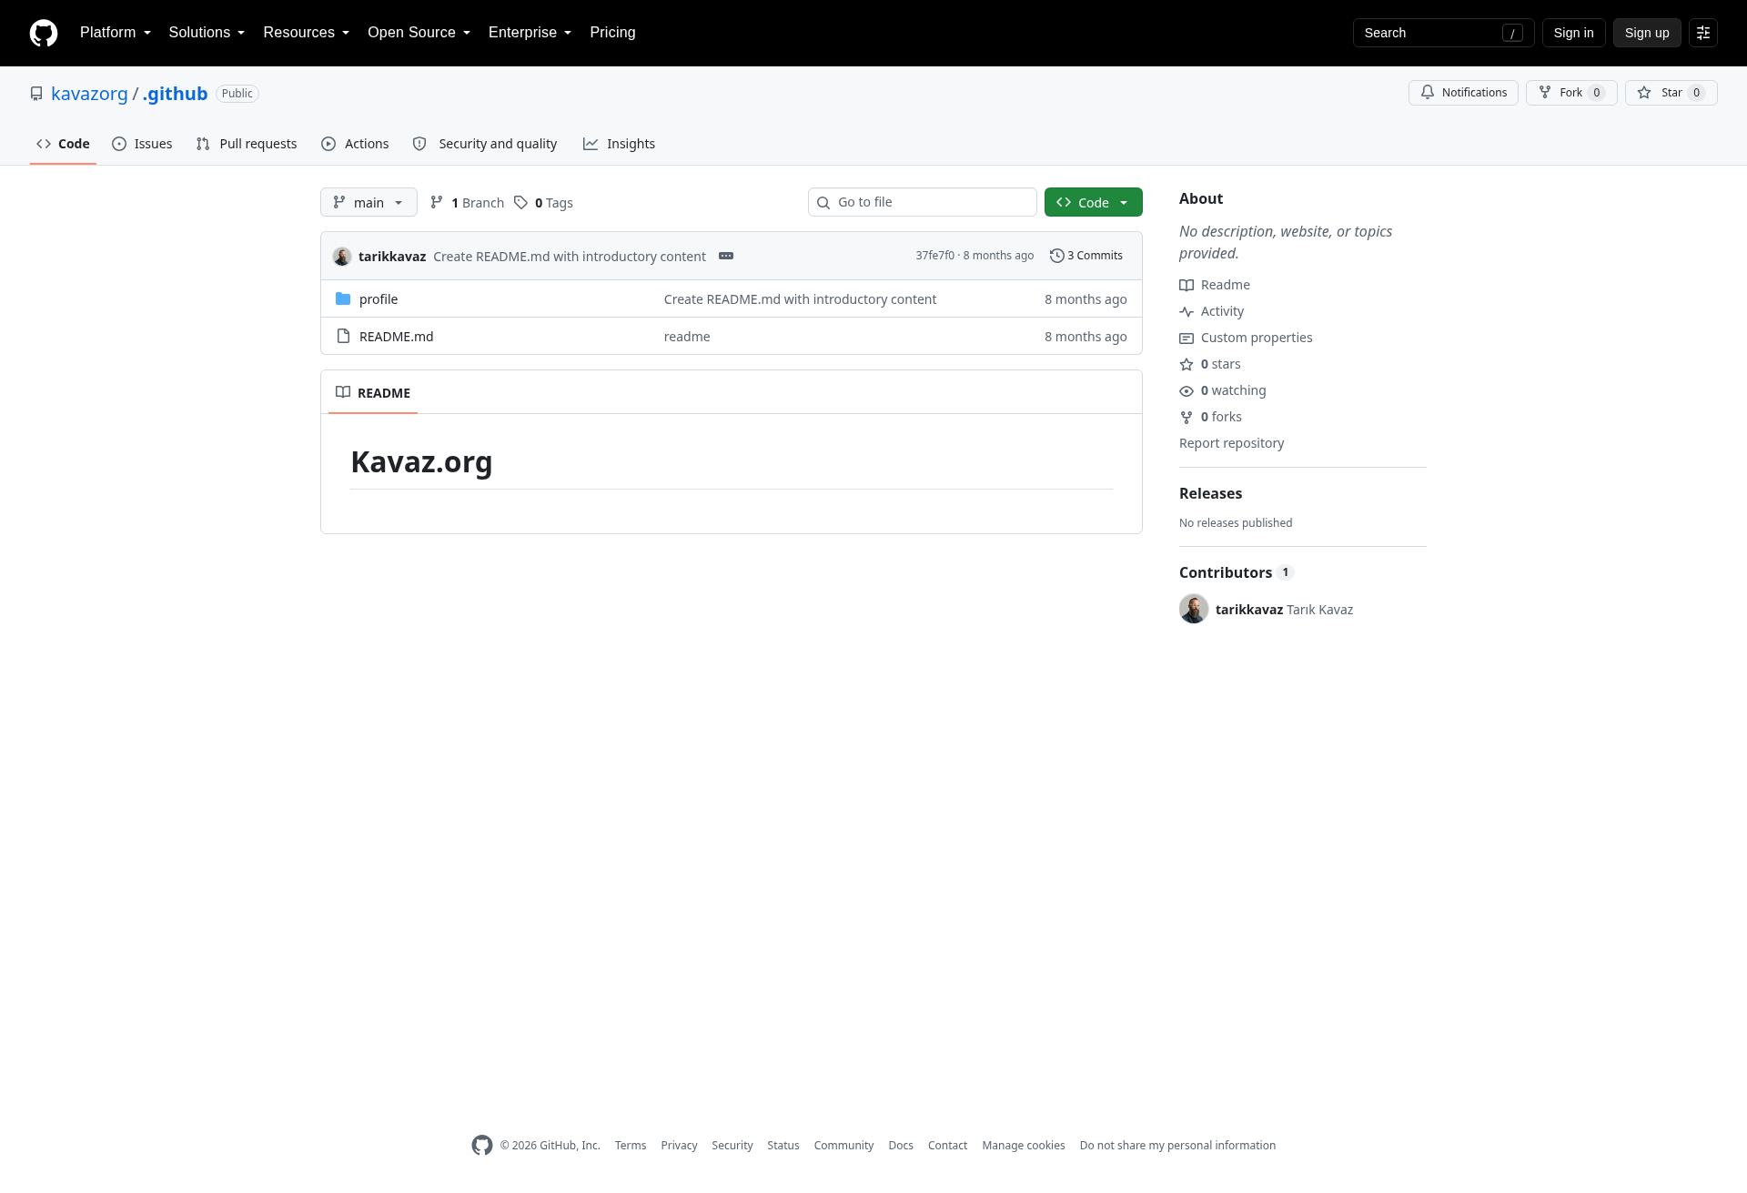View the 0 forks link

(x=1211, y=417)
